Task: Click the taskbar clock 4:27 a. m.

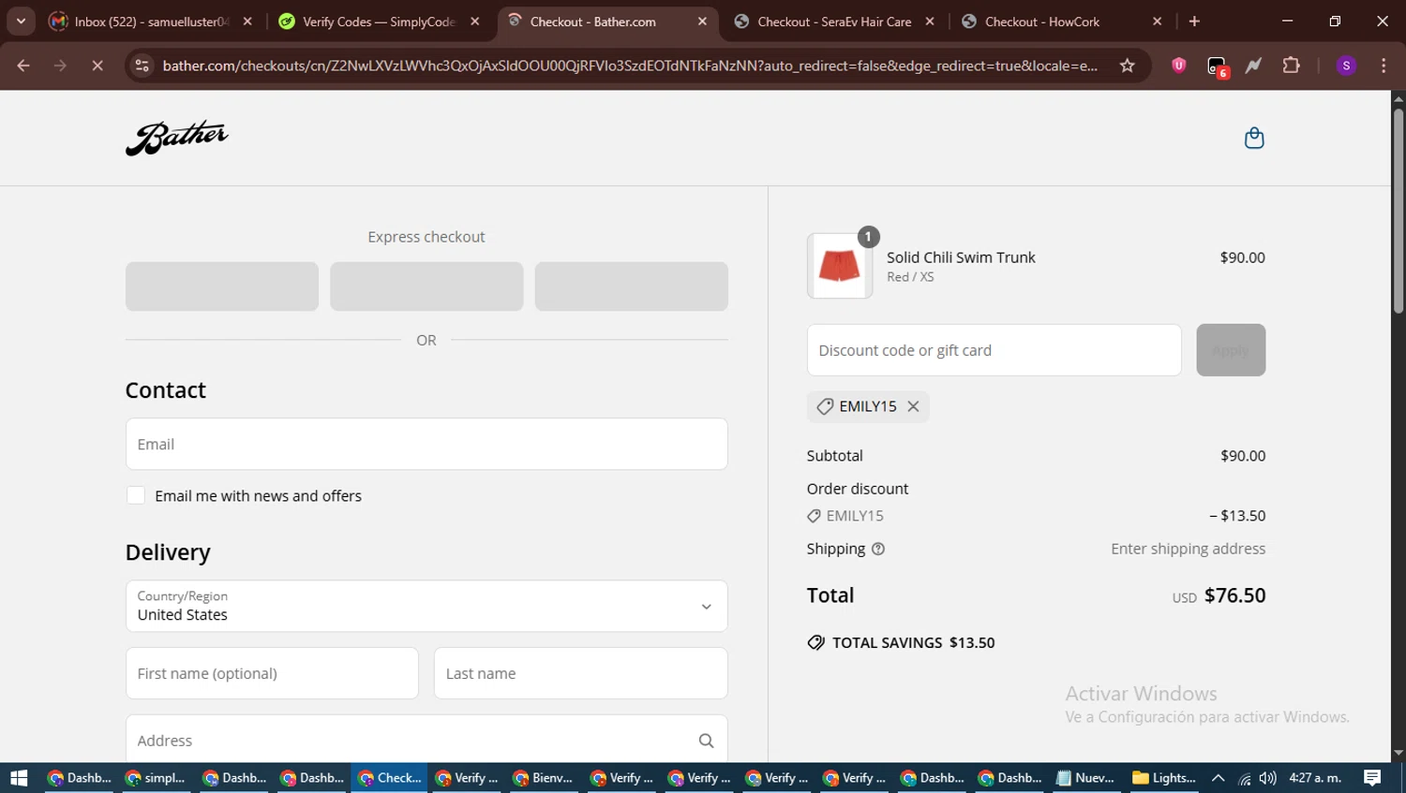Action: tap(1315, 778)
